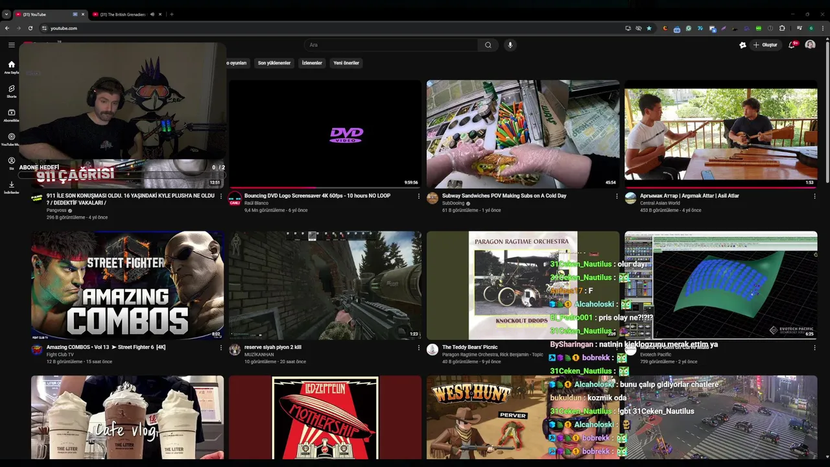The width and height of the screenshot is (830, 467).
Task: Click the sparkle icon left of Oluştur
Action: pos(742,45)
